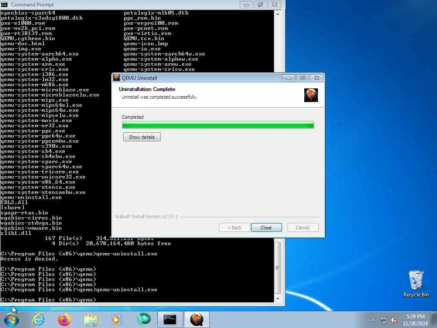
Task: Click the muted volume tray icon
Action: coord(394,320)
